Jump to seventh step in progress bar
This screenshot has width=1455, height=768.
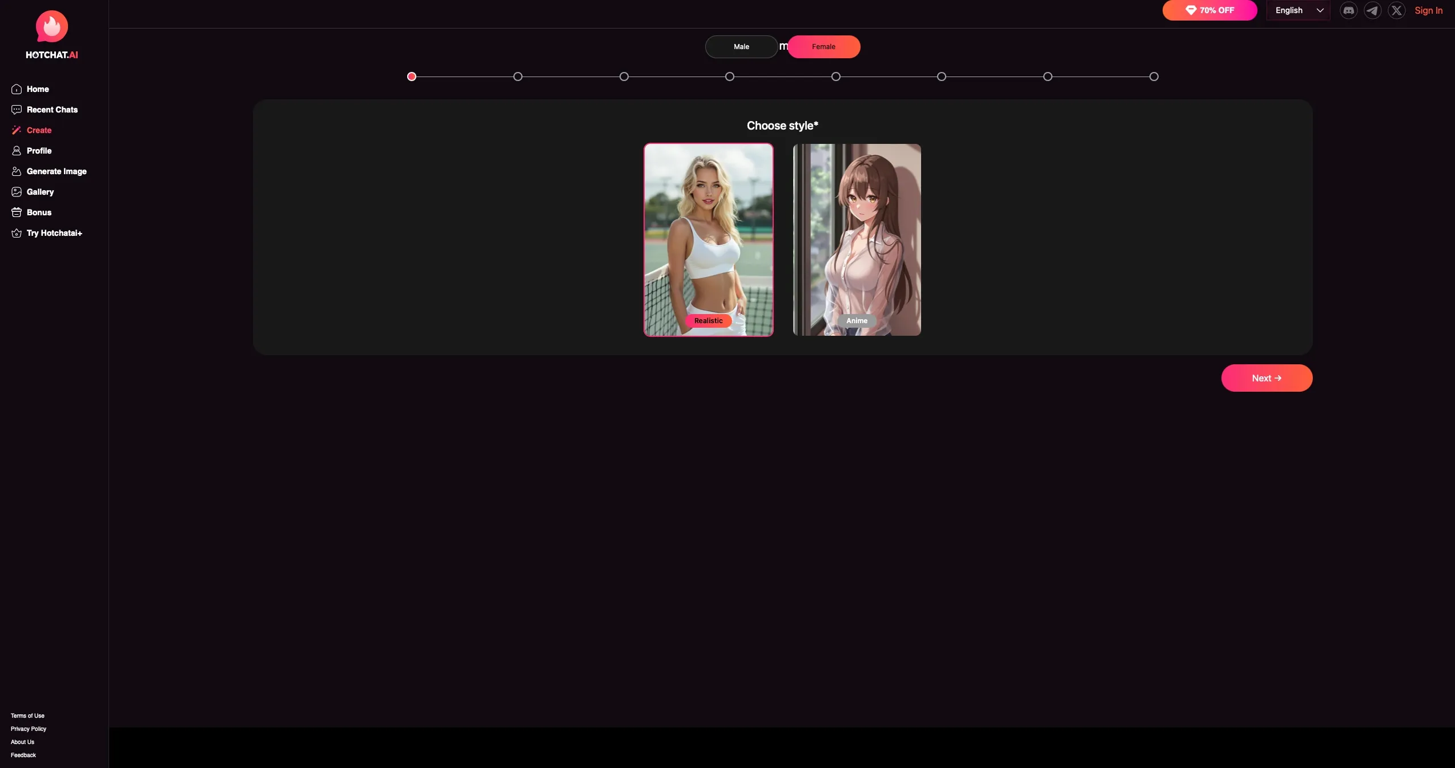(1048, 77)
